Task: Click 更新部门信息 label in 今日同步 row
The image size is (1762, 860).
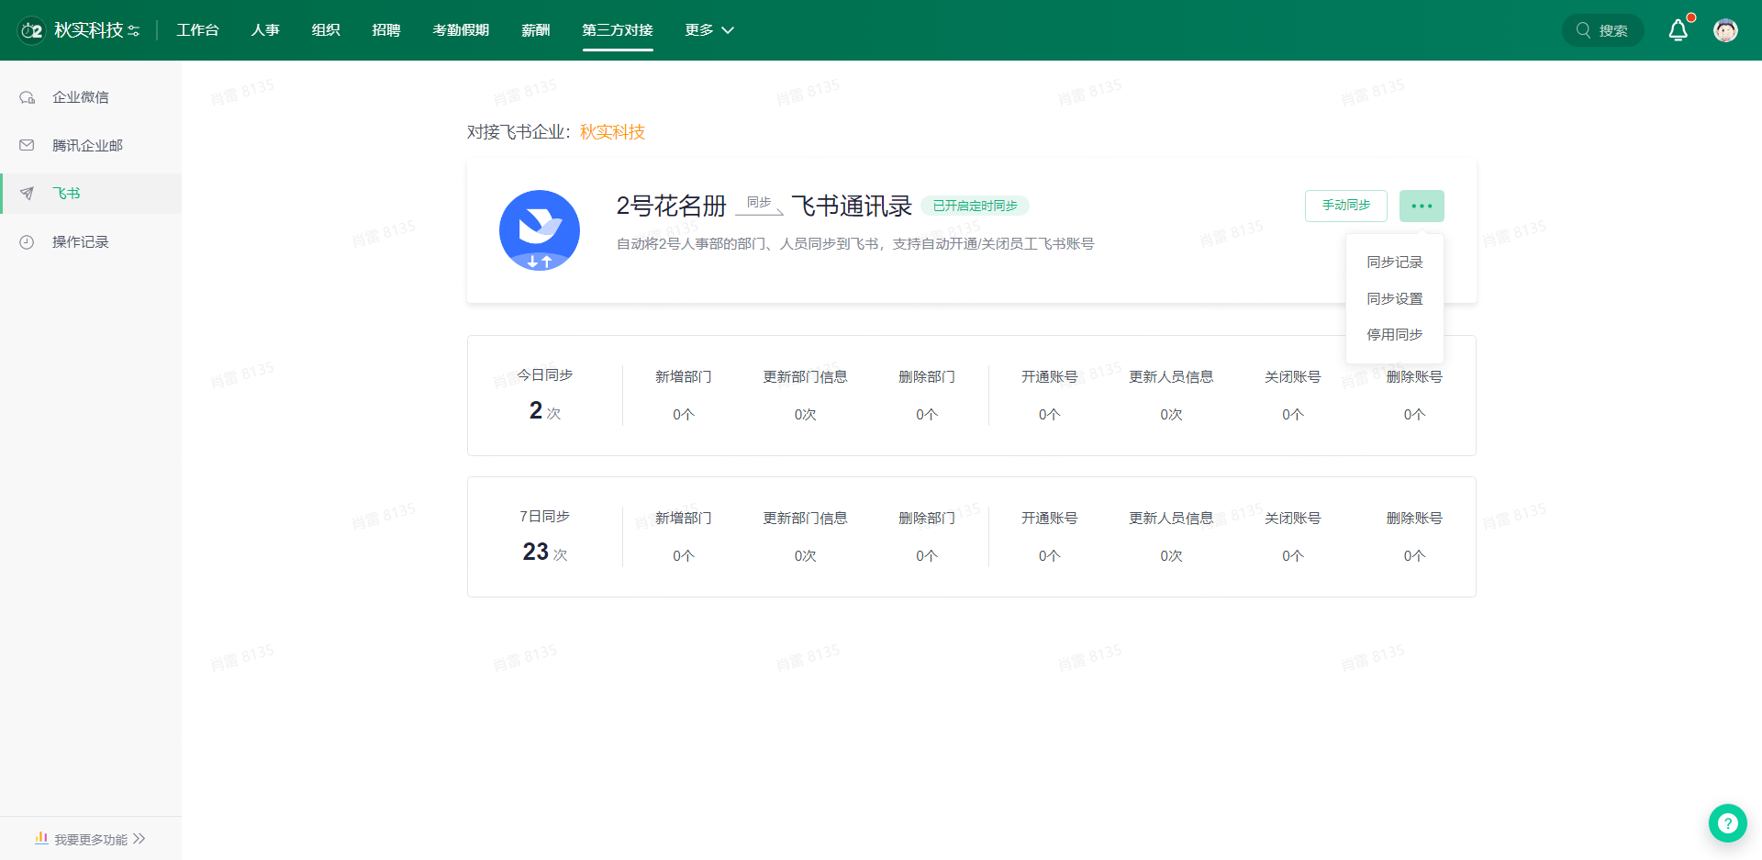Action: pos(805,377)
